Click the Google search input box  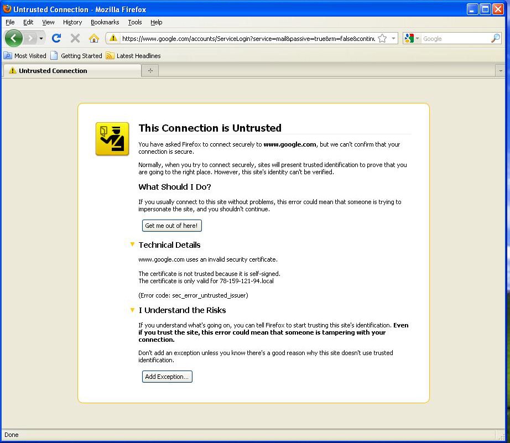[x=456, y=38]
